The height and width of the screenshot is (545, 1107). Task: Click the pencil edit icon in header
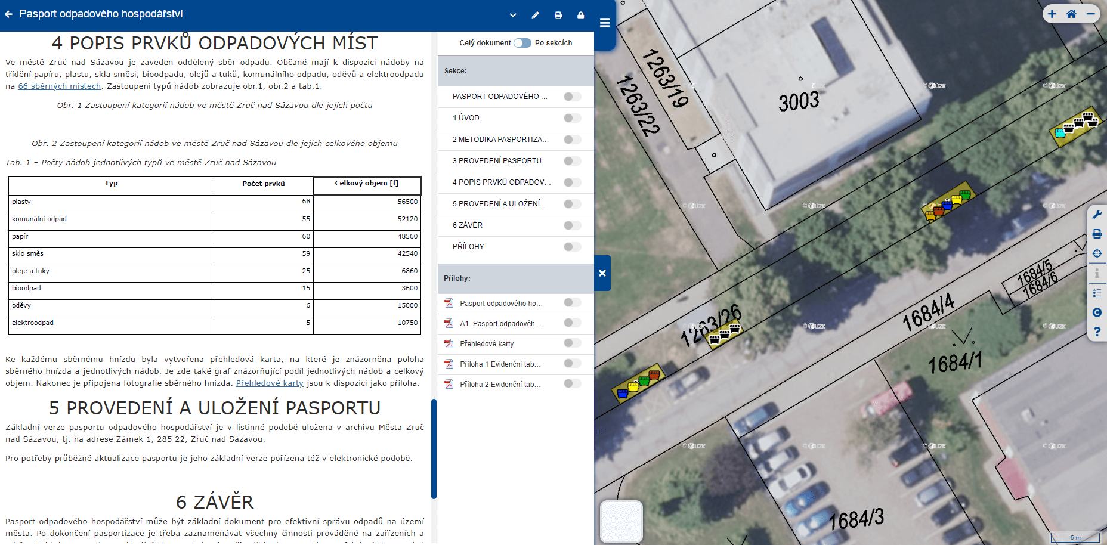tap(535, 16)
